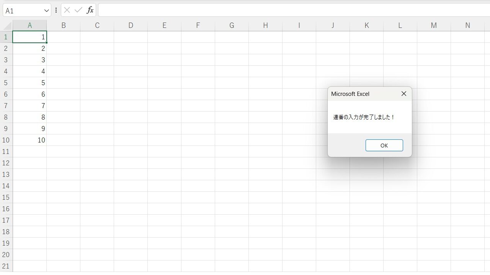Viewport: 490px width, 275px height.
Task: Select column D header
Action: (x=131, y=26)
